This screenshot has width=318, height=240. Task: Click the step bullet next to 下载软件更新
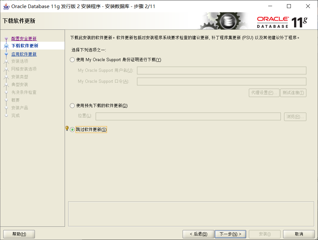point(6,46)
